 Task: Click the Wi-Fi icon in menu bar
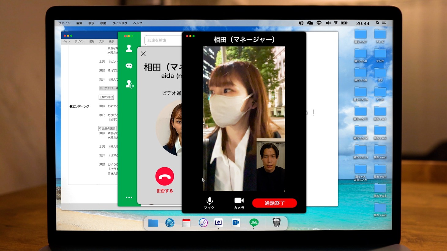336,23
